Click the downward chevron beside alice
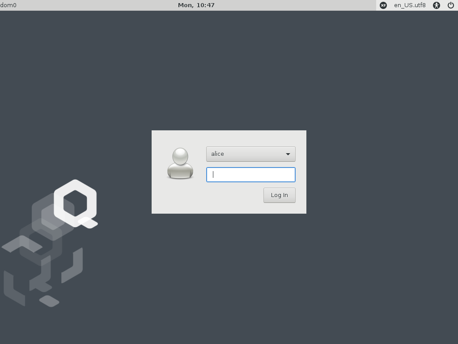Viewport: 458px width, 344px height. [288, 154]
